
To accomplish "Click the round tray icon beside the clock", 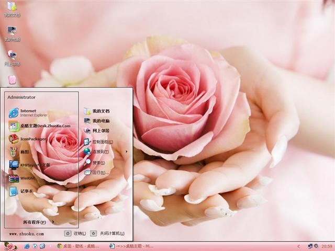I will coord(316,246).
